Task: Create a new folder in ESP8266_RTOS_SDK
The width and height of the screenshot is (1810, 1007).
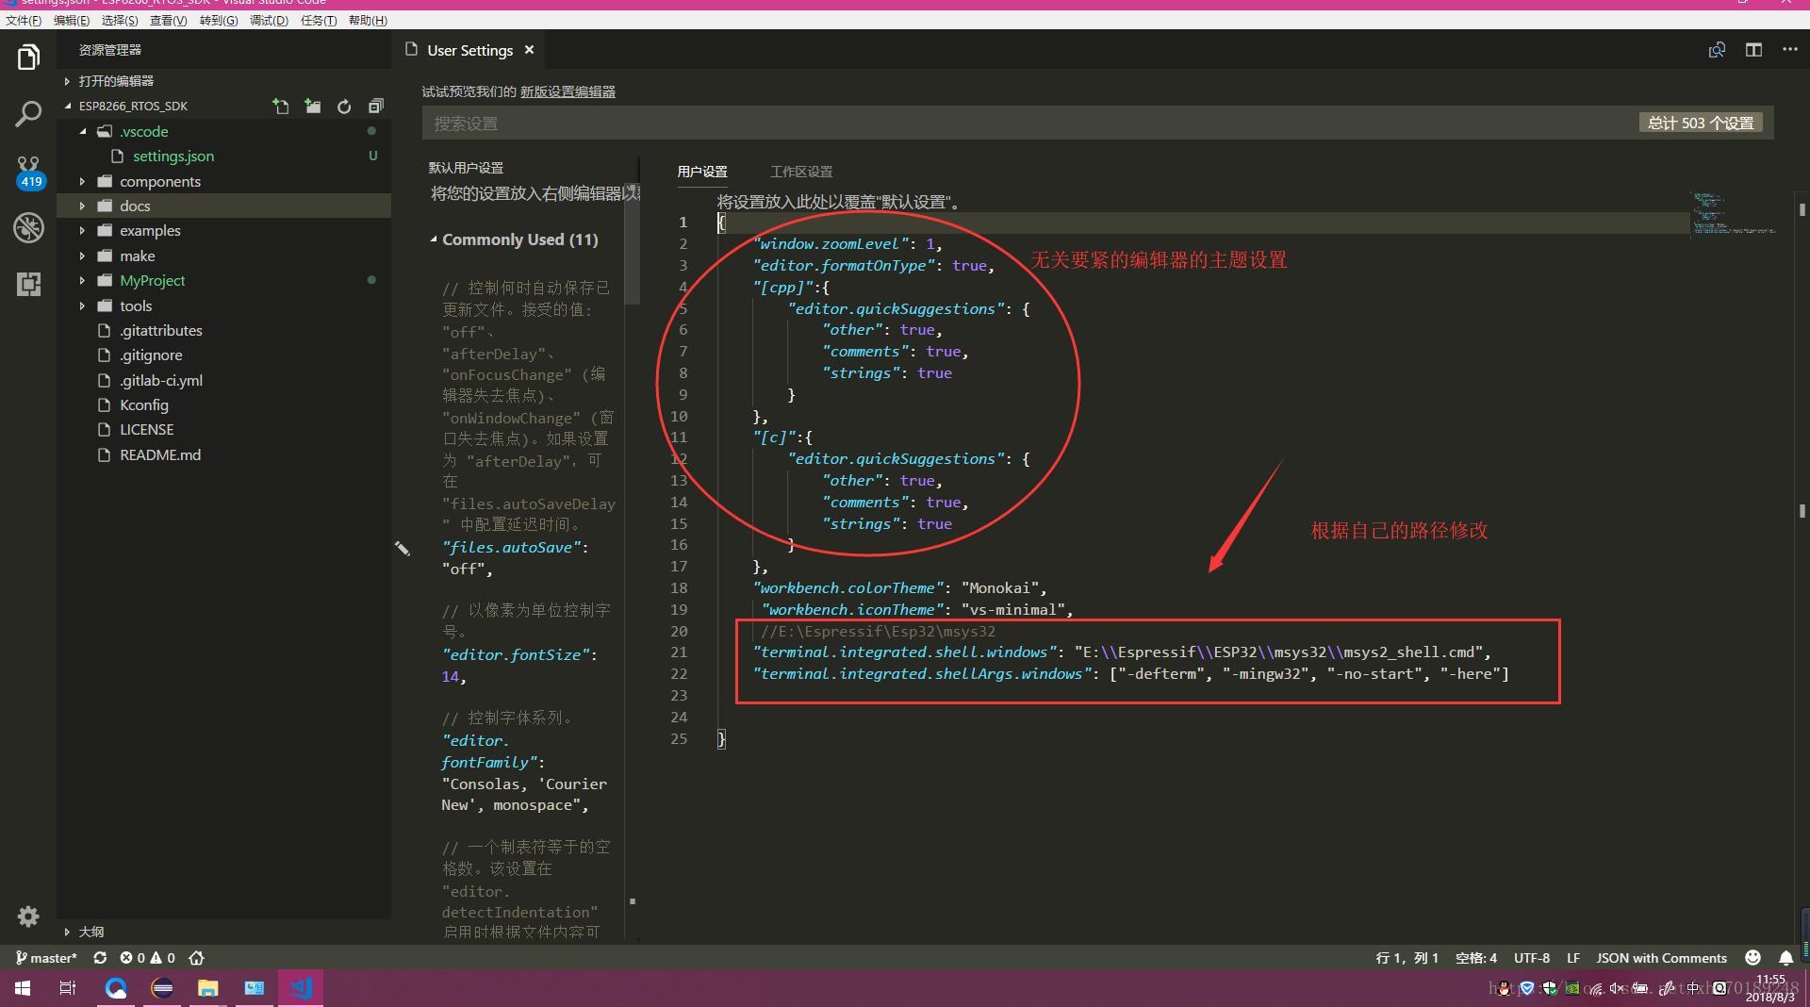Action: coord(312,107)
